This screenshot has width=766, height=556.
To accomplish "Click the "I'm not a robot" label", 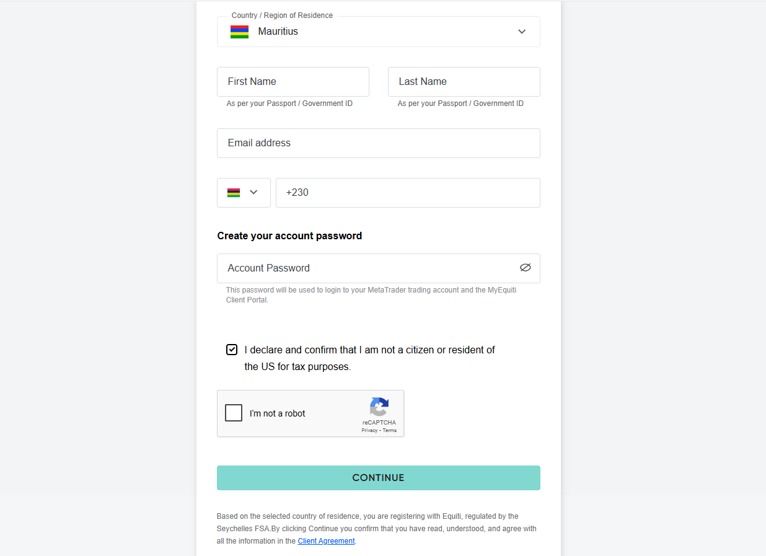I will [278, 413].
